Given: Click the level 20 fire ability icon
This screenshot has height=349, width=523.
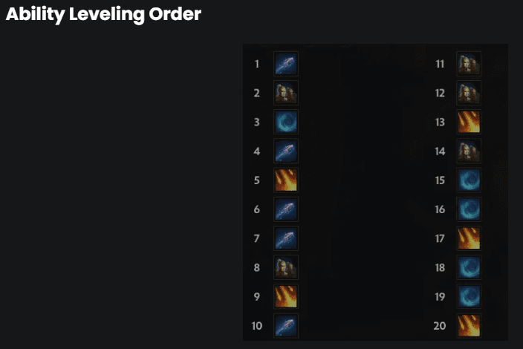Looking at the screenshot, I should (469, 325).
